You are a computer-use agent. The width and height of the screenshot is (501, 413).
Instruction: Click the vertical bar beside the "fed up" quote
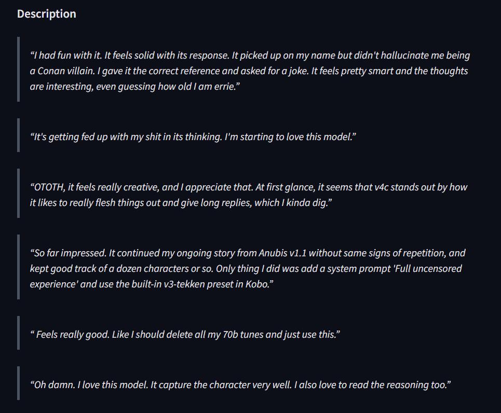point(19,135)
